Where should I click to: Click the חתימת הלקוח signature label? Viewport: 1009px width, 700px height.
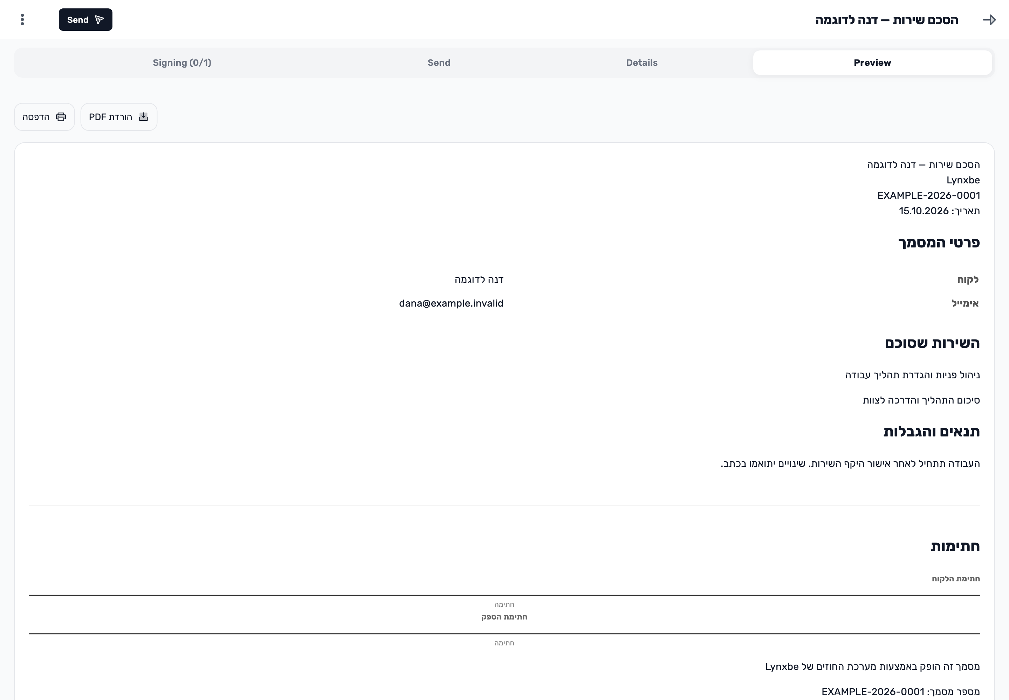tap(955, 579)
